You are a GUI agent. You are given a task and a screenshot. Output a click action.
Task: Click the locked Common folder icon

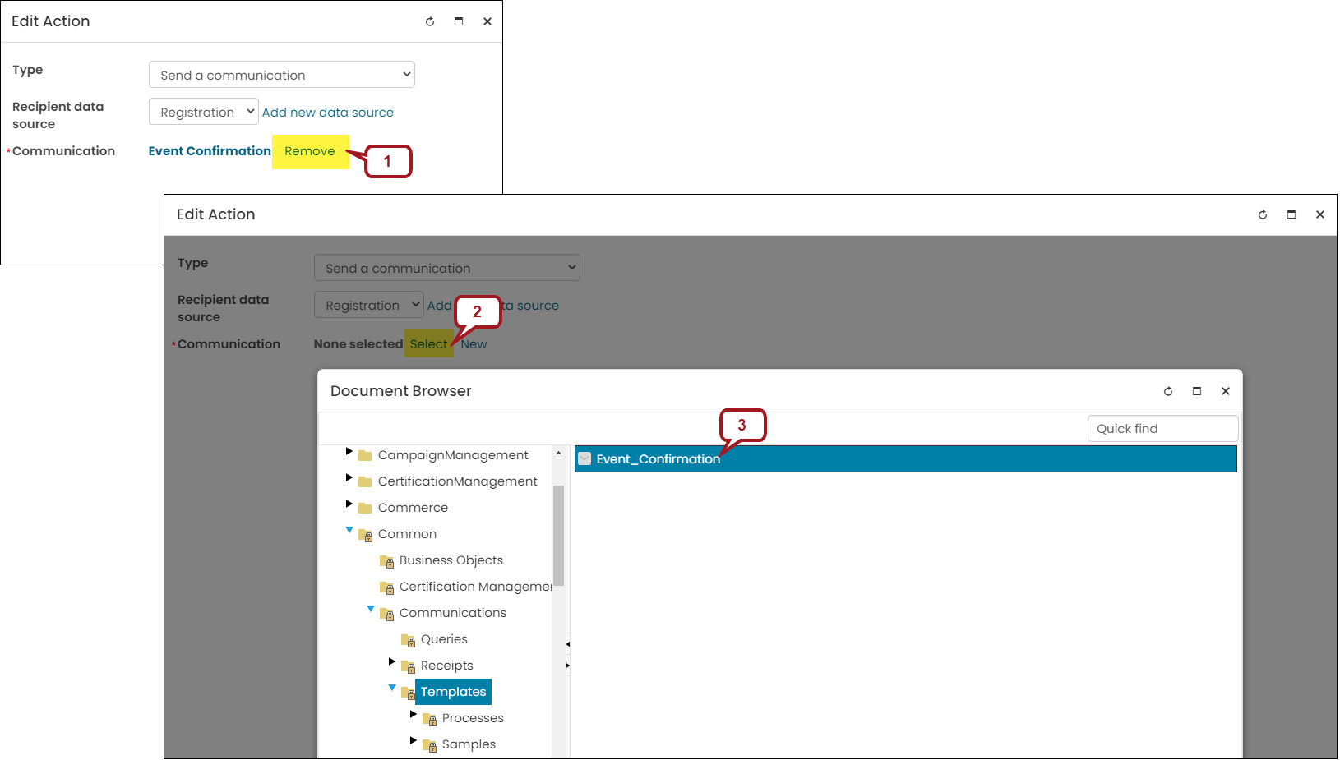[366, 535]
